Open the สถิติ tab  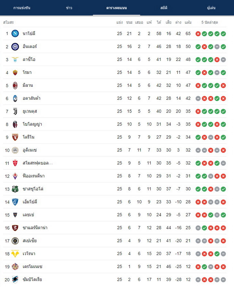[164, 8]
